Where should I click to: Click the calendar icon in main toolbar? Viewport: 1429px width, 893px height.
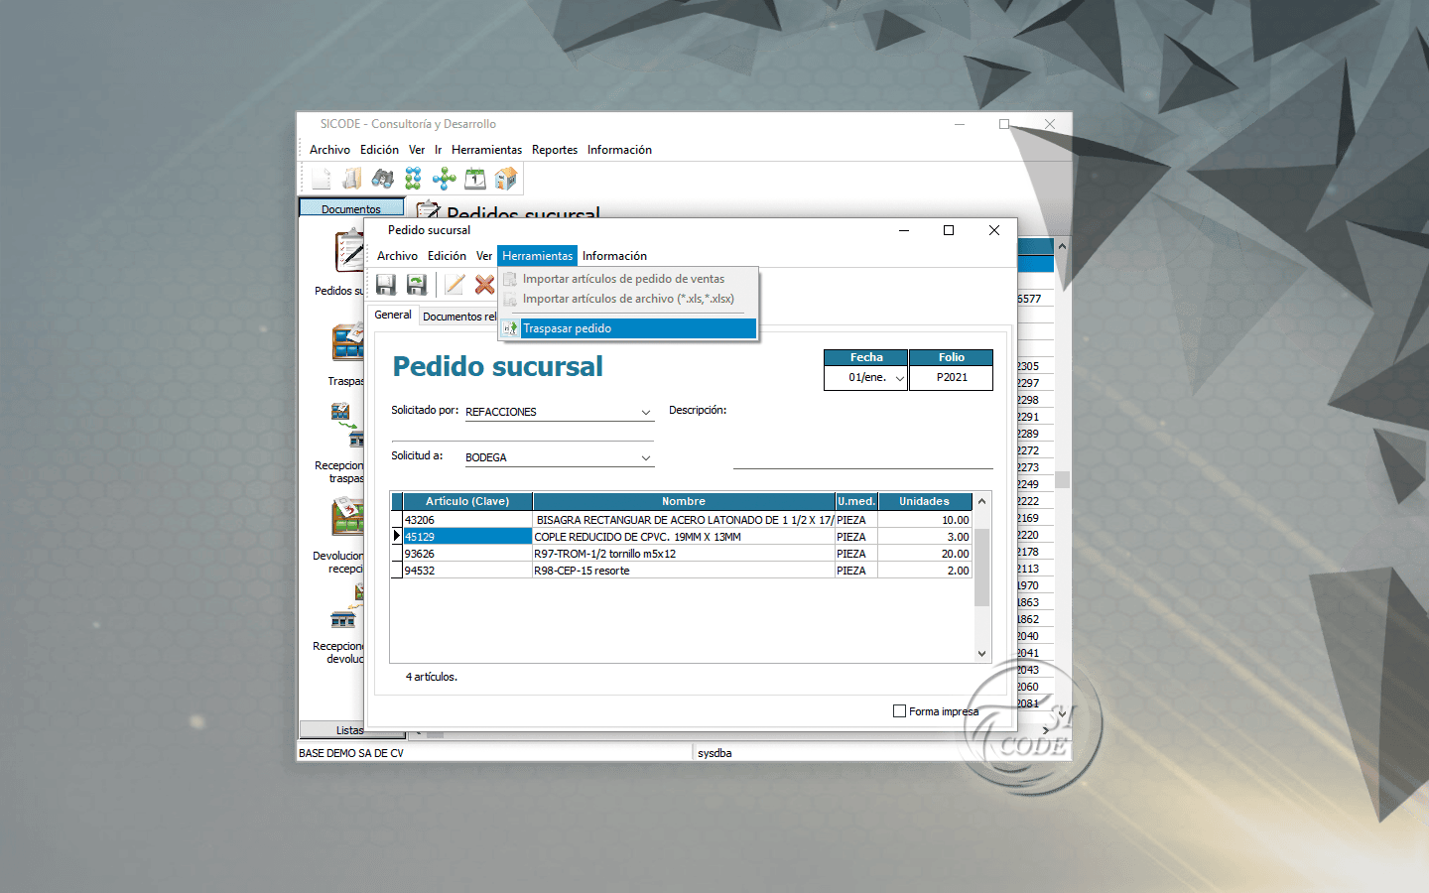click(x=475, y=179)
